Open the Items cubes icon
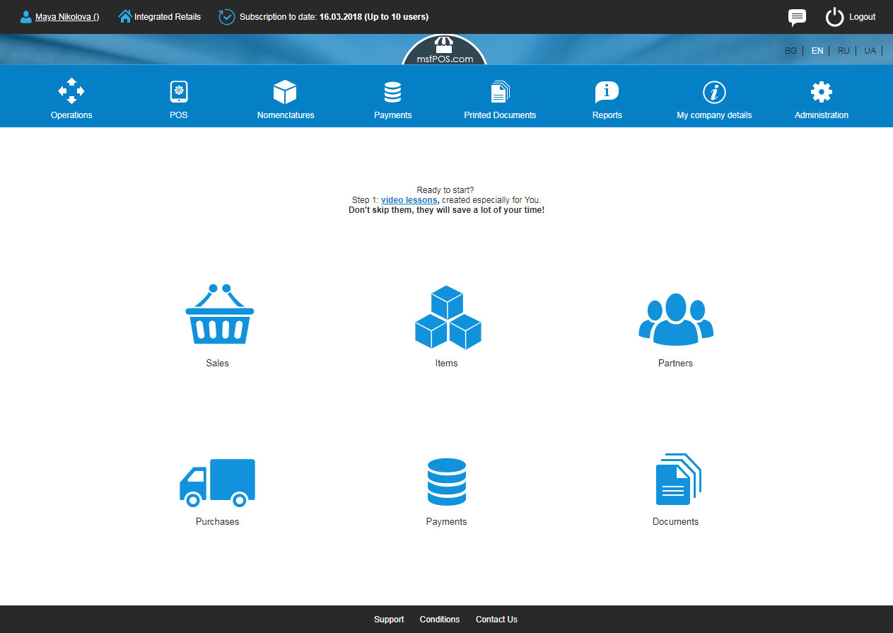 [x=447, y=318]
